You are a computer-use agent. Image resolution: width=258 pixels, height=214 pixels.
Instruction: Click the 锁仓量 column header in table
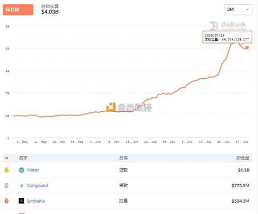[243, 158]
